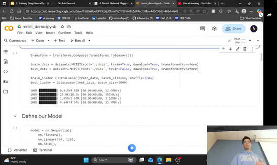Open the View menu
The width and height of the screenshot is (277, 165).
pyautogui.click(x=39, y=33)
